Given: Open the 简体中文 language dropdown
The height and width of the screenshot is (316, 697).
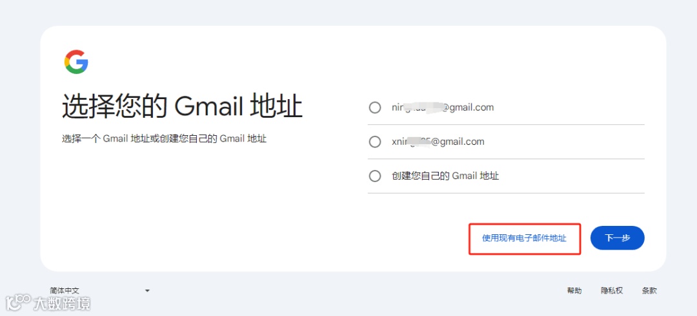Looking at the screenshot, I should [x=99, y=291].
